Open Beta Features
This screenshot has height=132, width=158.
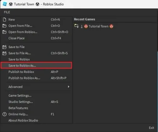click(x=36, y=108)
